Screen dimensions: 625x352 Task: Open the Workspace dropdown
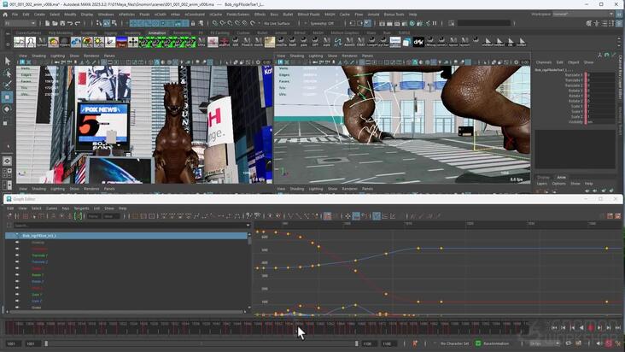coord(583,14)
